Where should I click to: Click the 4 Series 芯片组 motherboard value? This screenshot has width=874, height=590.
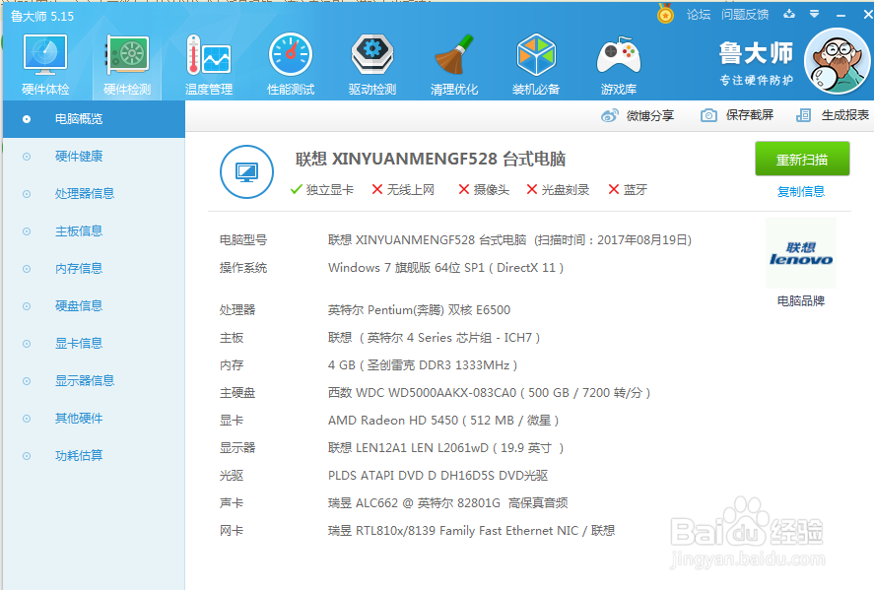click(x=434, y=338)
